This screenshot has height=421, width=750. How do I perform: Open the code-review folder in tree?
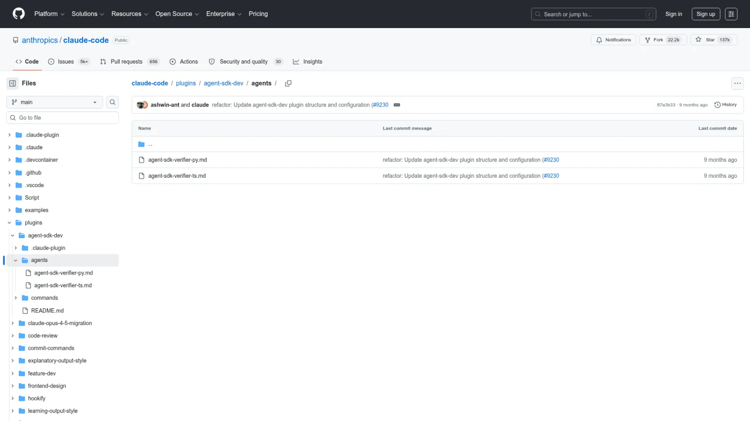pos(43,336)
